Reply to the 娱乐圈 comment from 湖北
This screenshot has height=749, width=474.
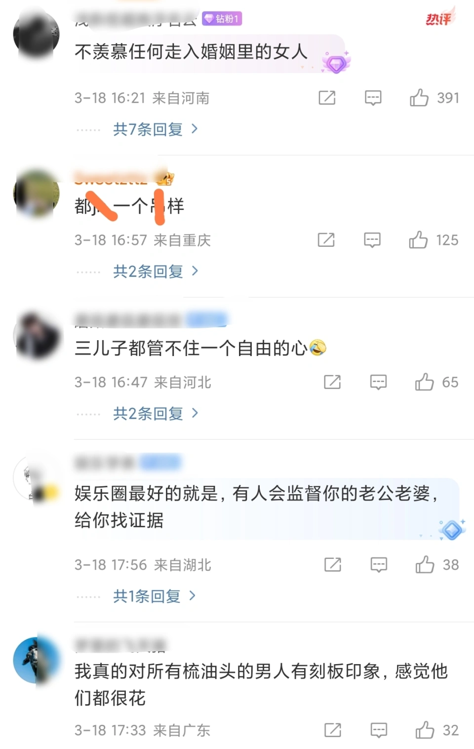tap(379, 564)
